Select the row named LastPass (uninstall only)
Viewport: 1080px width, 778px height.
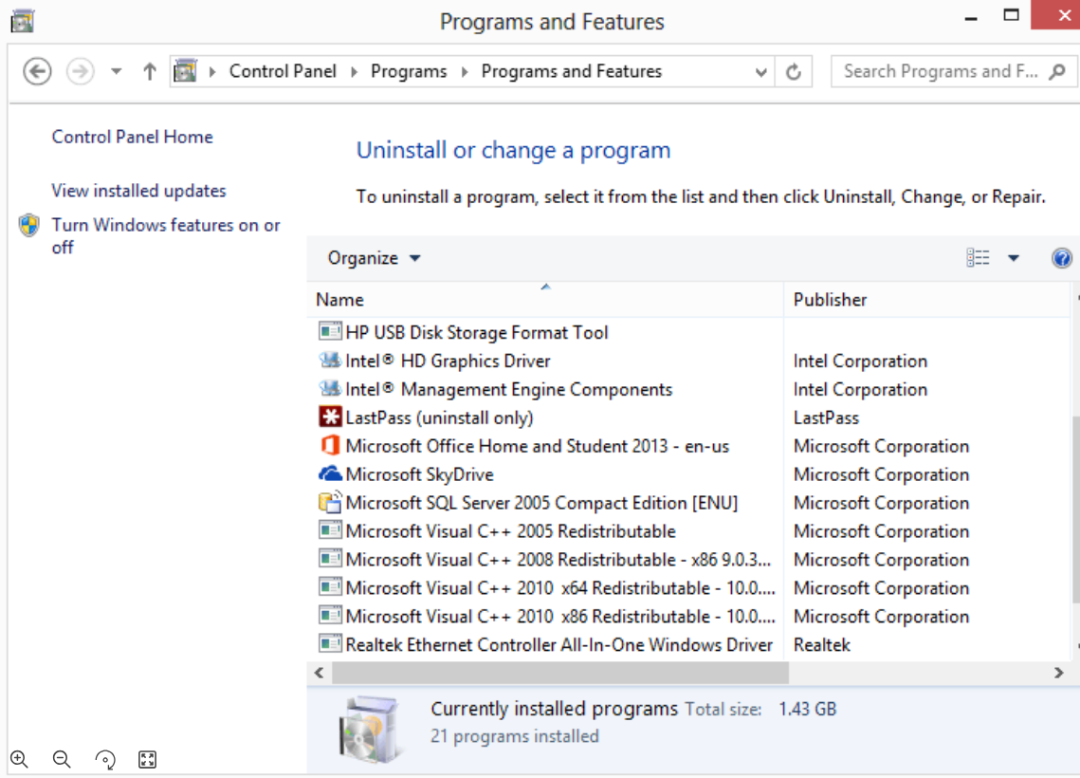[x=688, y=417]
